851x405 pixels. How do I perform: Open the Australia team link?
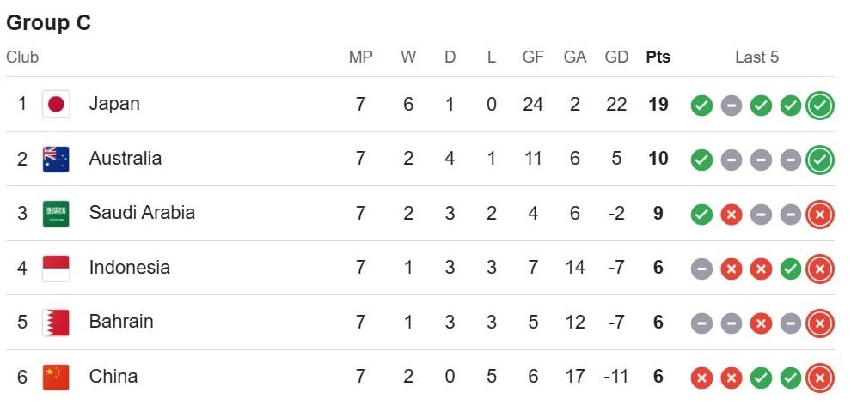[126, 159]
